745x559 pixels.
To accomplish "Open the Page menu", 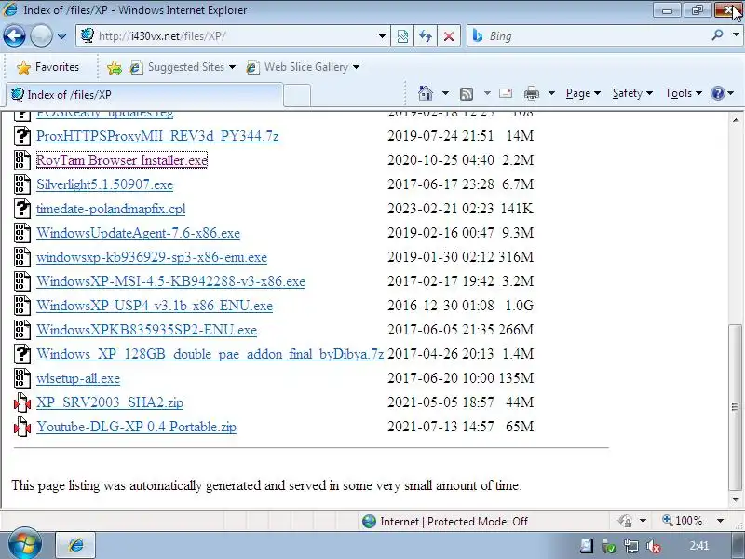I will tap(583, 93).
